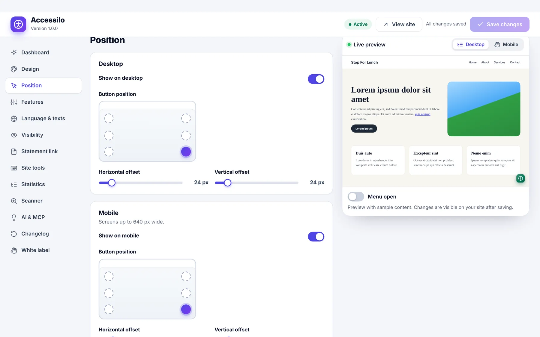Viewport: 540px width, 337px height.
Task: Click the Lorem ipsum preview button
Action: pyautogui.click(x=364, y=129)
